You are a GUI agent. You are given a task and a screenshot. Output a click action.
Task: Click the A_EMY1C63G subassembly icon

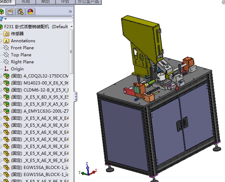click(x=6, y=111)
